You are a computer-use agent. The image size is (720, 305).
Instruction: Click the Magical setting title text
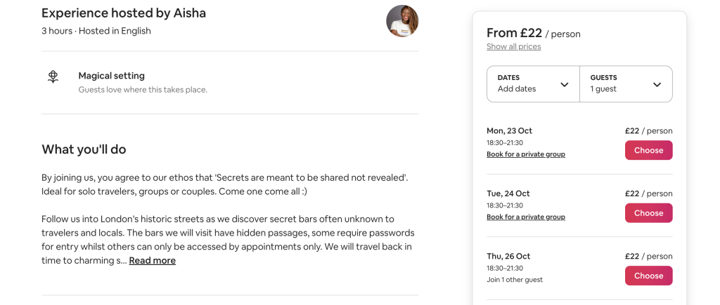(112, 76)
